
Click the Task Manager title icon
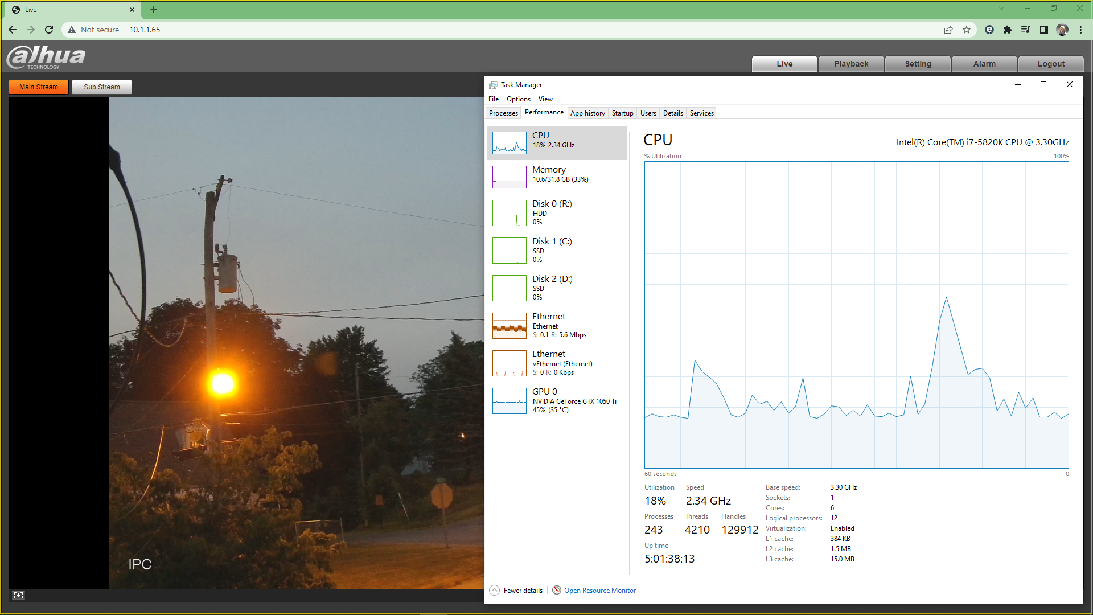(493, 85)
